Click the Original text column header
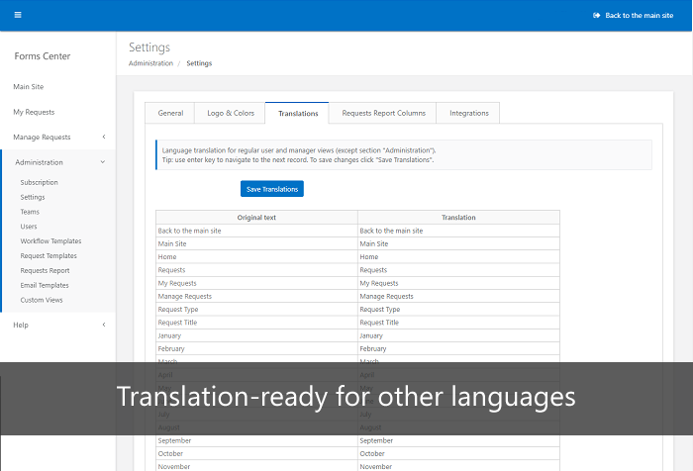 coord(256,218)
